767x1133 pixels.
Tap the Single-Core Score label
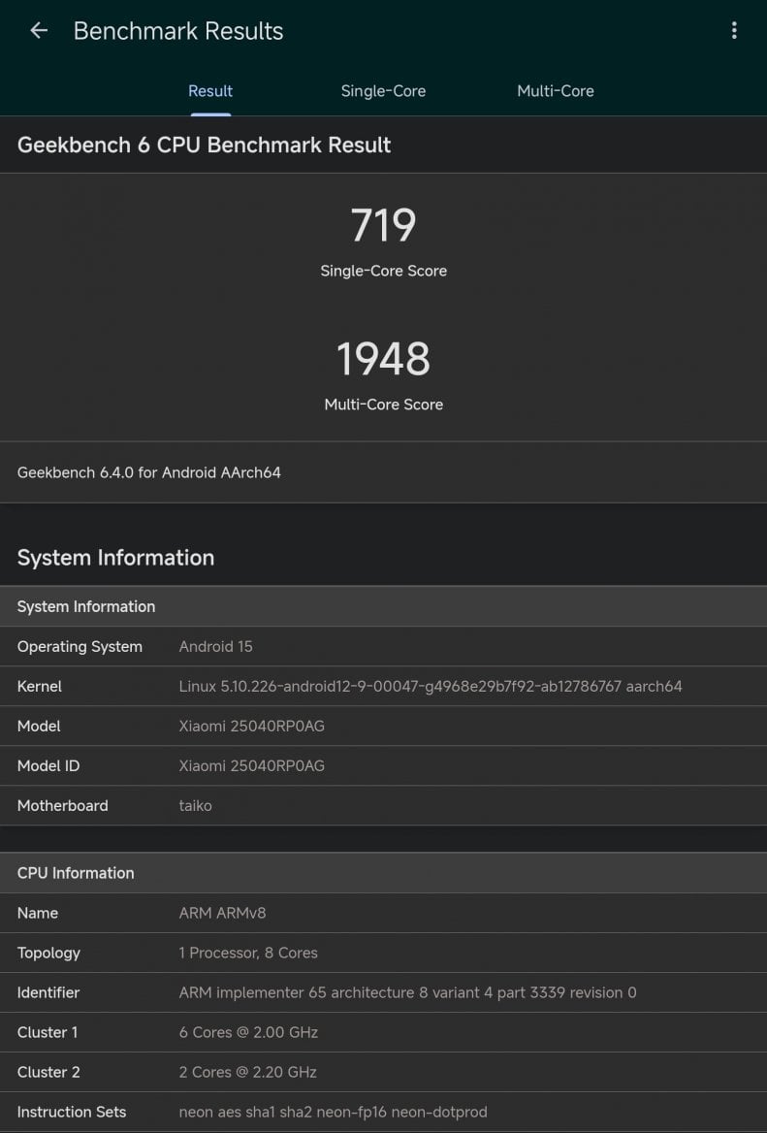(x=384, y=271)
